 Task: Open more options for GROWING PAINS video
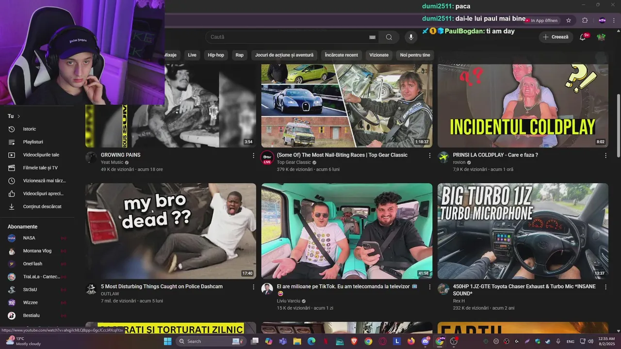253,156
